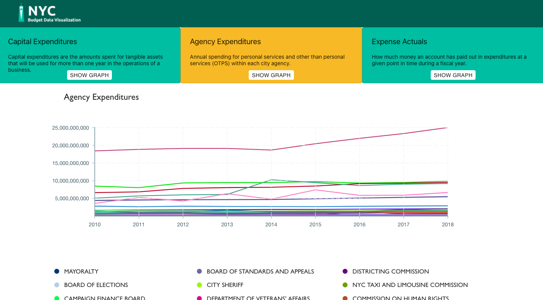The image size is (543, 300).
Task: Click the NYC tower logo icon
Action: coord(21,13)
